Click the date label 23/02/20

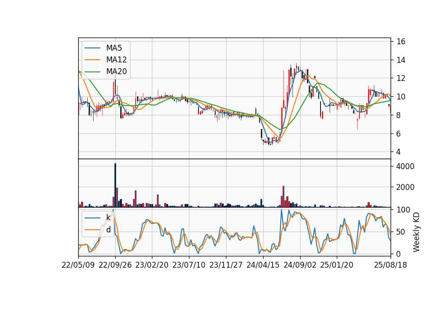[x=152, y=265]
